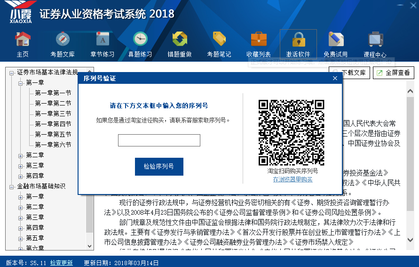Open 章节练习 book icon
This screenshot has height=267, width=419.
point(103,40)
